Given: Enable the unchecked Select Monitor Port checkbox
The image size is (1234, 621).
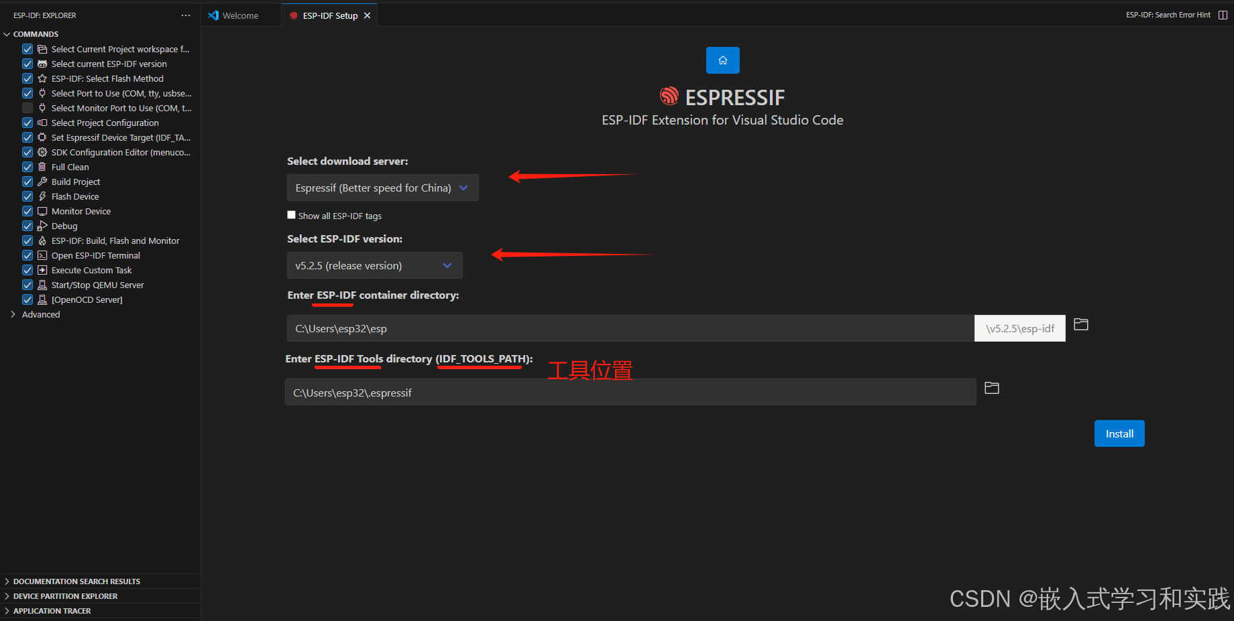Looking at the screenshot, I should click(27, 108).
